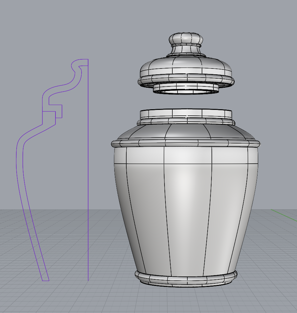
Task: Click the ground grid below the profile curves
Action: point(65,297)
